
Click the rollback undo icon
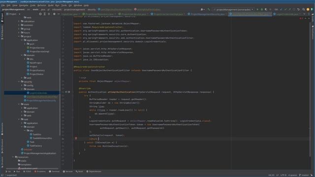click(298, 9)
